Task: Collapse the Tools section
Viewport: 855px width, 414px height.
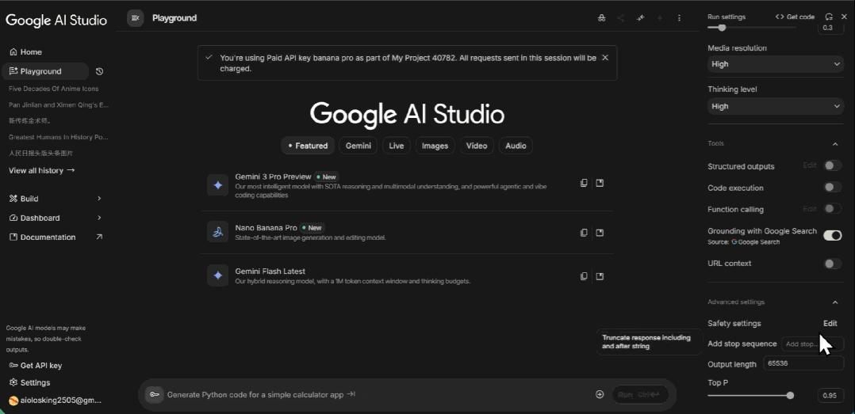Action: (834, 144)
